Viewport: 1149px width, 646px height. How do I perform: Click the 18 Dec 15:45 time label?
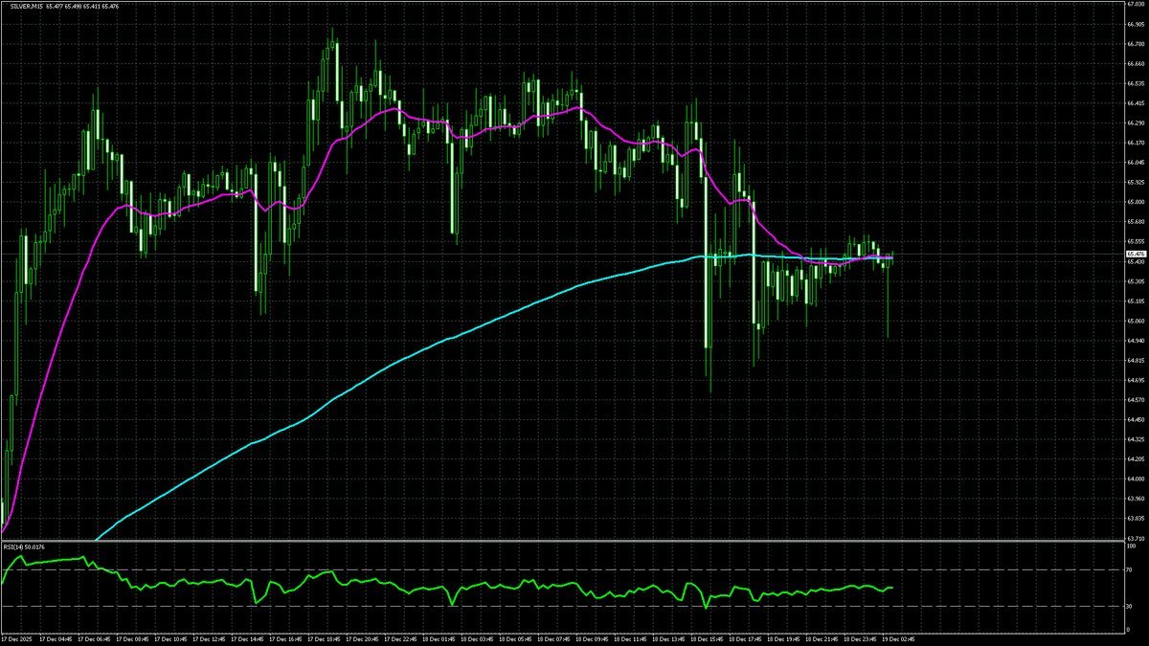click(708, 638)
